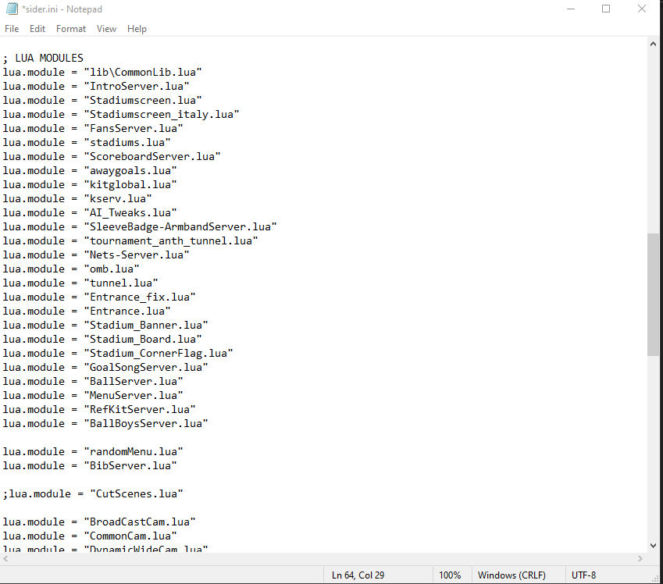Viewport: 663px width, 584px height.
Task: Click the kserv.lua line
Action: tap(77, 198)
